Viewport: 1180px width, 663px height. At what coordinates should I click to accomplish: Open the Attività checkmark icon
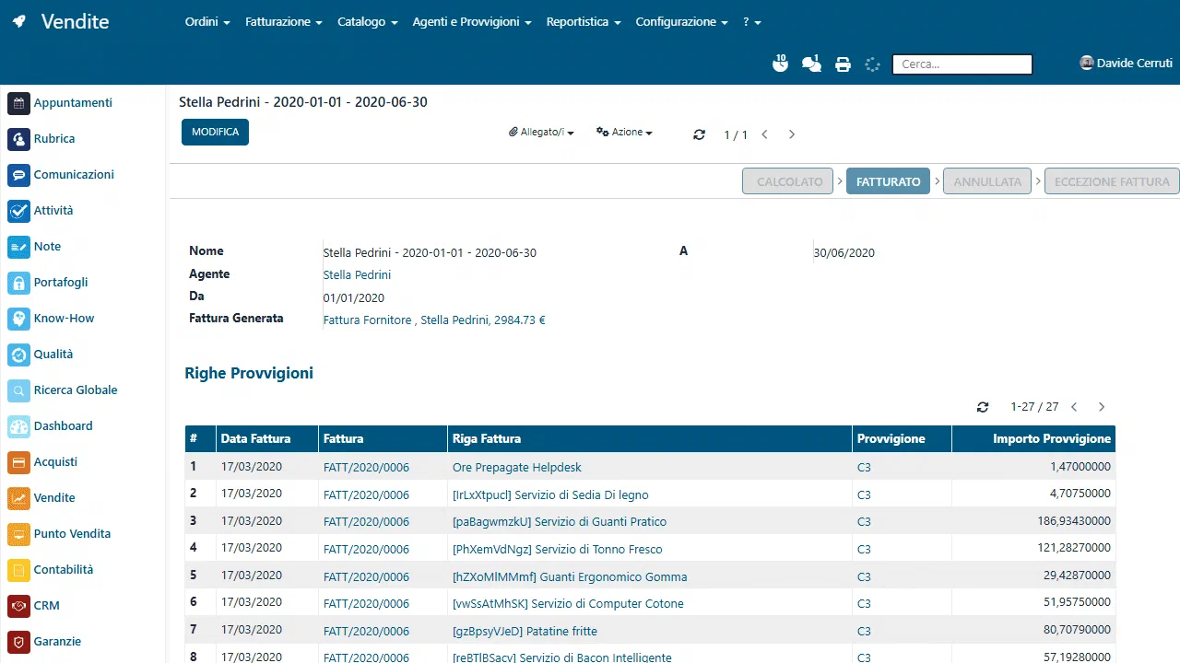click(19, 211)
